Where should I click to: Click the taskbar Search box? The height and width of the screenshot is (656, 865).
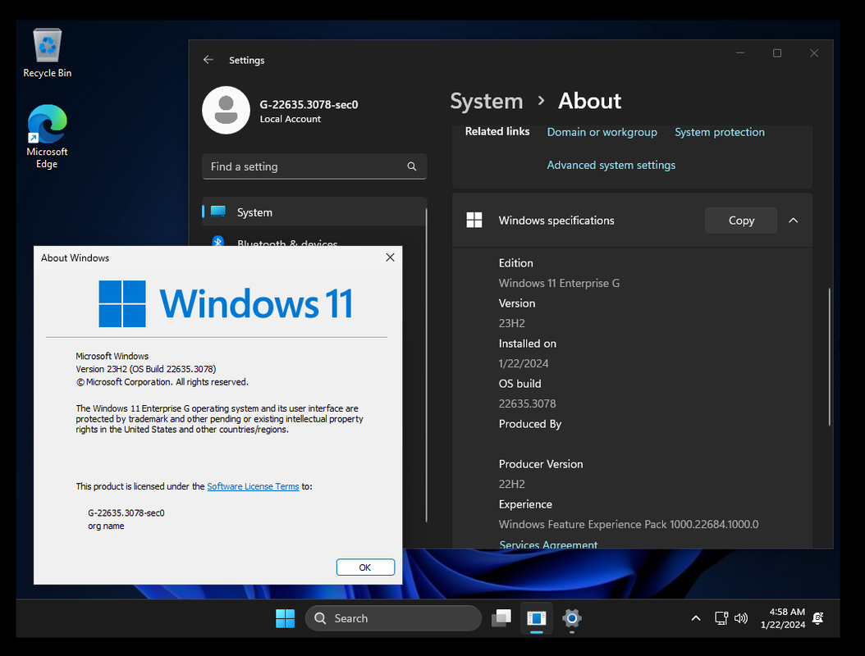tap(393, 618)
